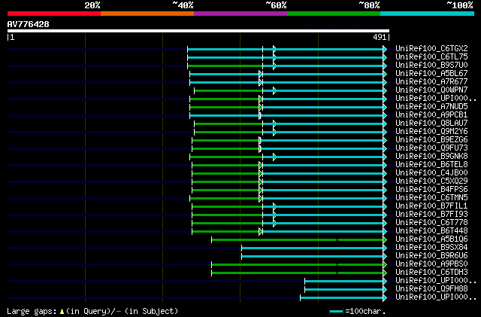Select the UniRef100_B6T448 label
Screen dimensions: 481x317
point(431,231)
